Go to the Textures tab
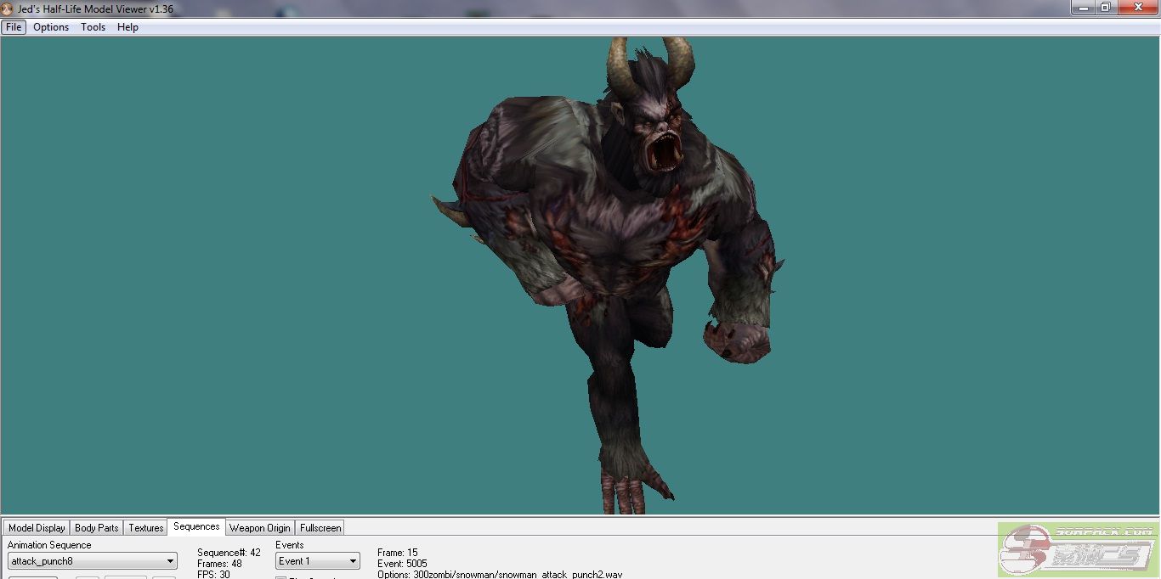The image size is (1161, 579). (x=146, y=528)
